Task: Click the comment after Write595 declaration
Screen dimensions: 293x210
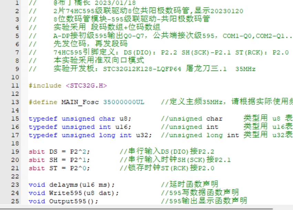Action: (200, 193)
